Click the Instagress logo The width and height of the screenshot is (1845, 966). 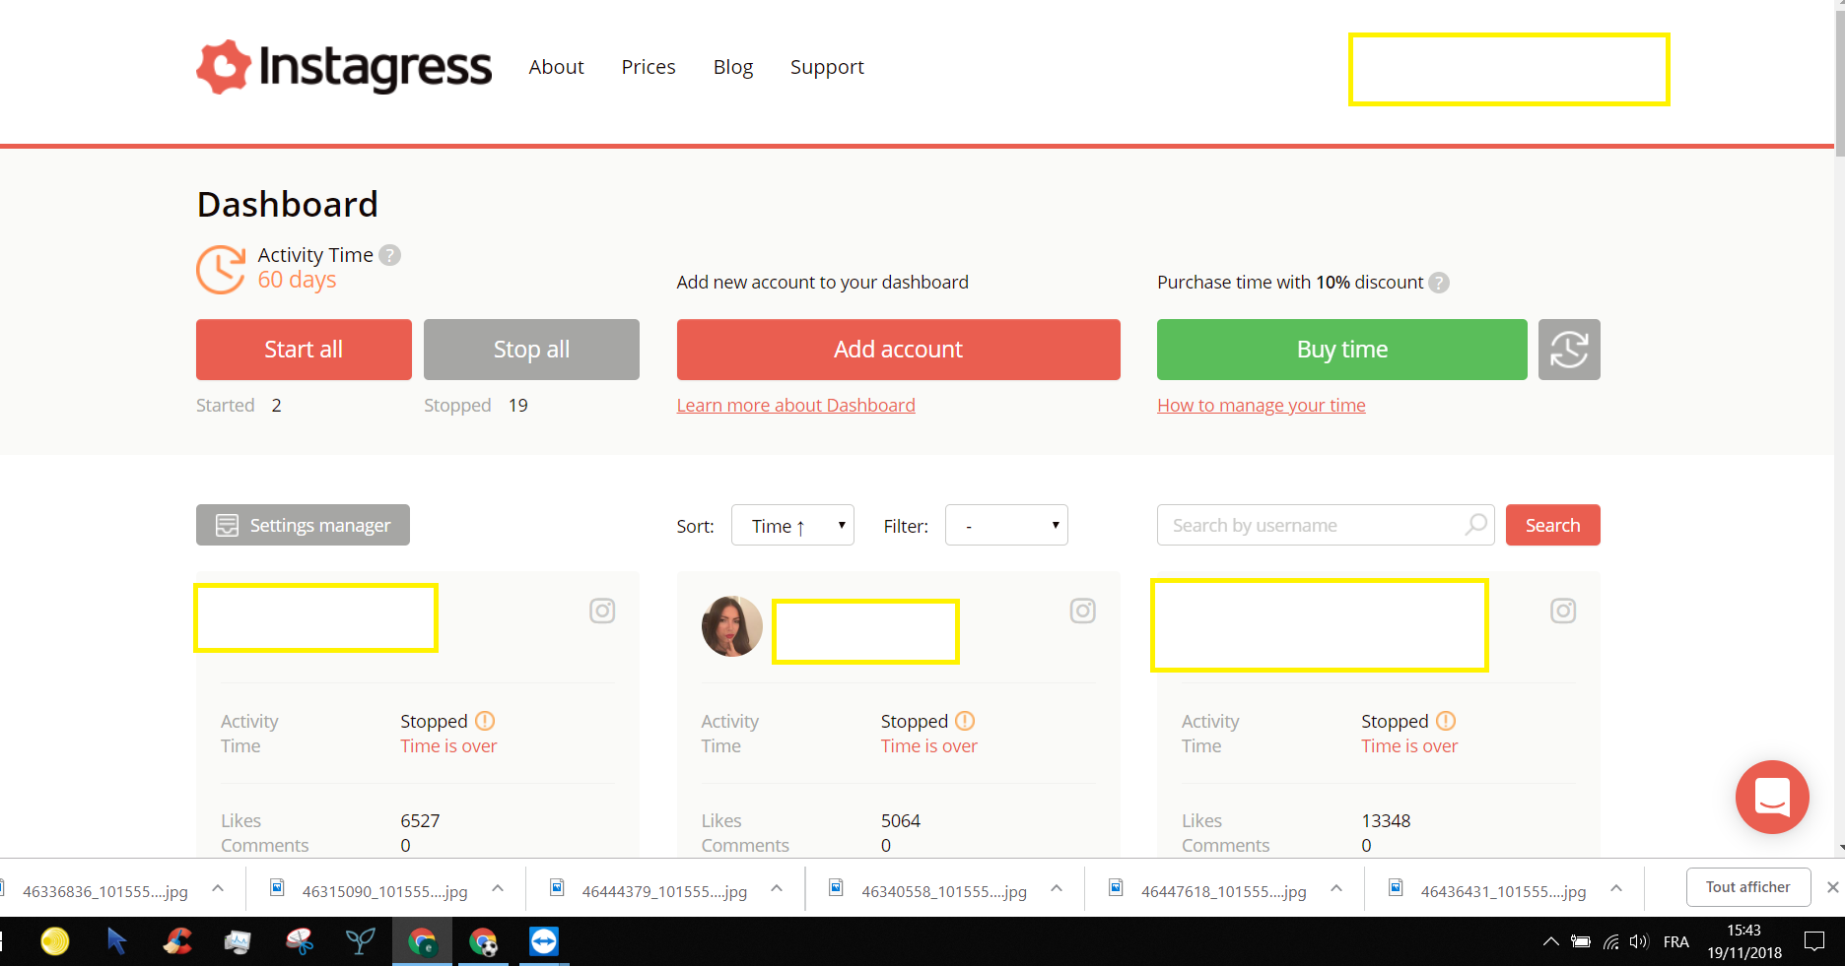point(344,67)
